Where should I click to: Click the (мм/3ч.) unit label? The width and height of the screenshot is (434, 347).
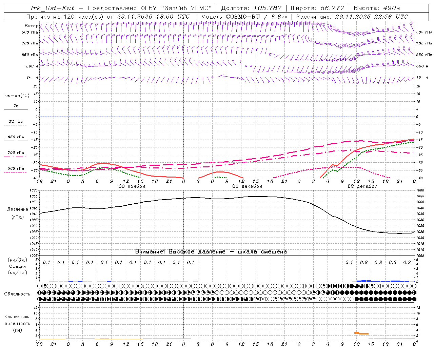pyautogui.click(x=18, y=260)
